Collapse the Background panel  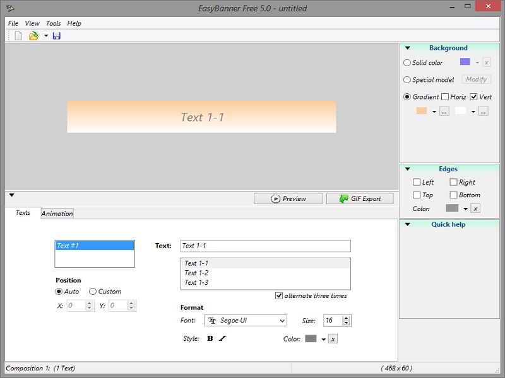click(x=407, y=48)
